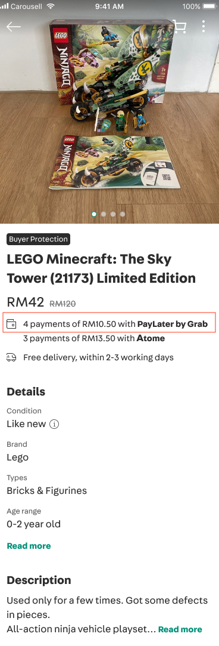This screenshot has width=219, height=646.
Task: Select the fourth image carousel dot
Action: coord(123,214)
